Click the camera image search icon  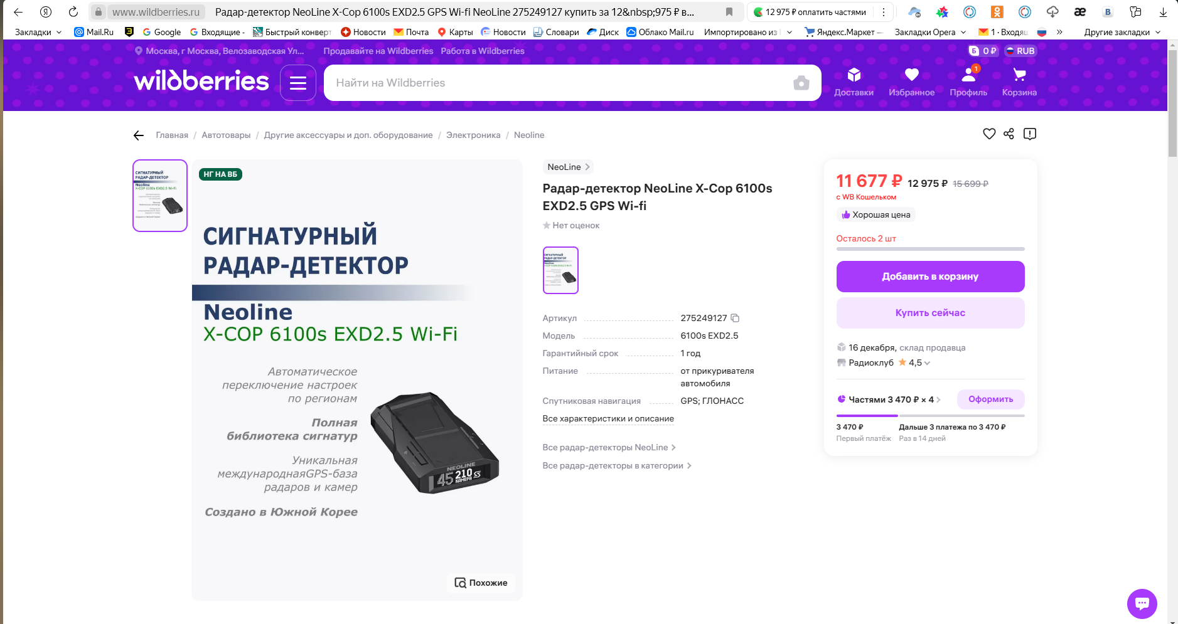[x=801, y=83]
